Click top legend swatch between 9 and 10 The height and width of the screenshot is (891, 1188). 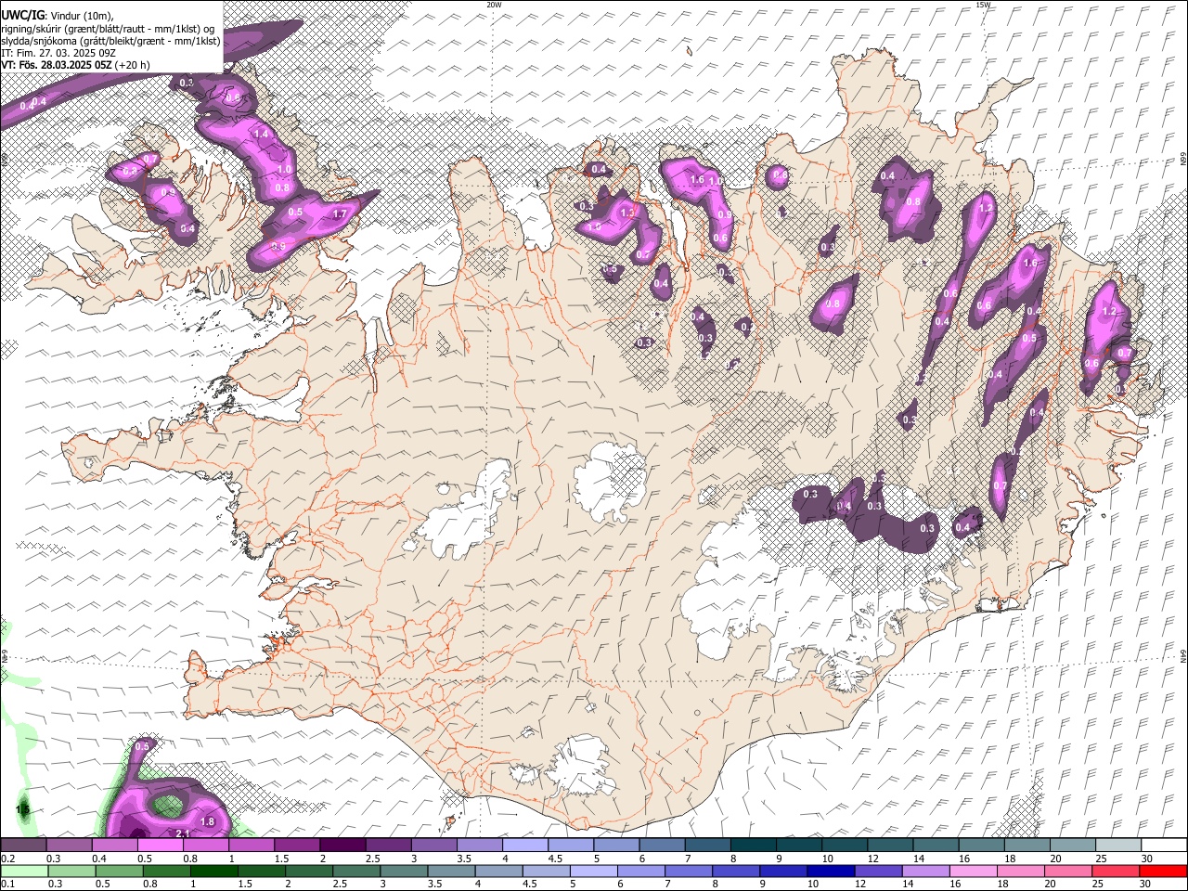[798, 846]
